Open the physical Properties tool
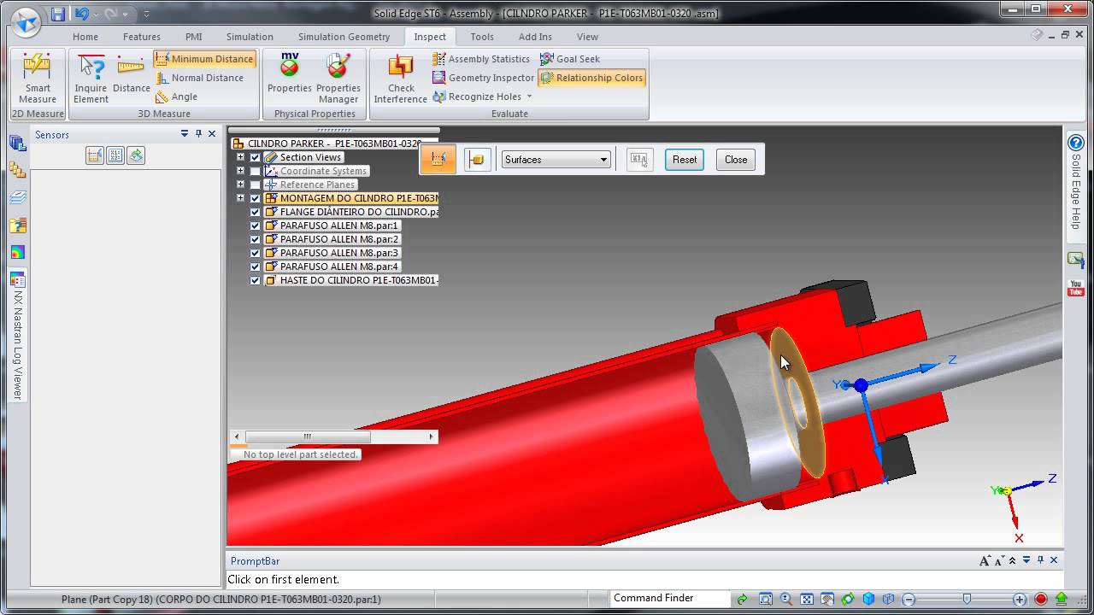Screen dimensions: 1094x615 290,74
